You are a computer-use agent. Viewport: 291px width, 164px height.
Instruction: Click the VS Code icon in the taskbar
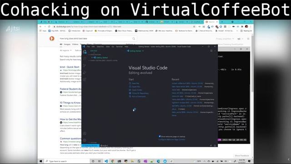click(x=106, y=161)
